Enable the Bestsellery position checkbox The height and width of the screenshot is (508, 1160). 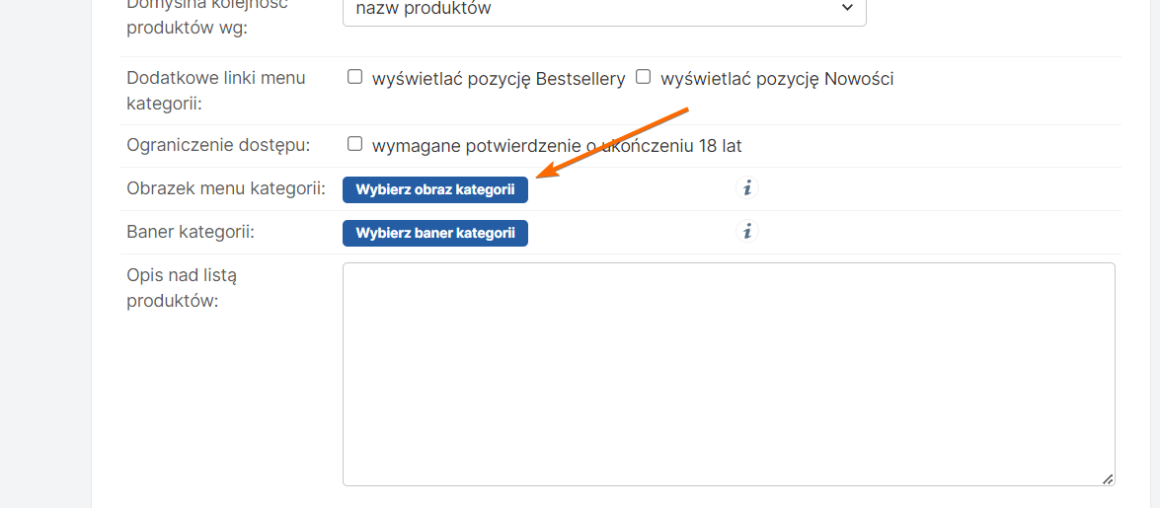coord(355,77)
